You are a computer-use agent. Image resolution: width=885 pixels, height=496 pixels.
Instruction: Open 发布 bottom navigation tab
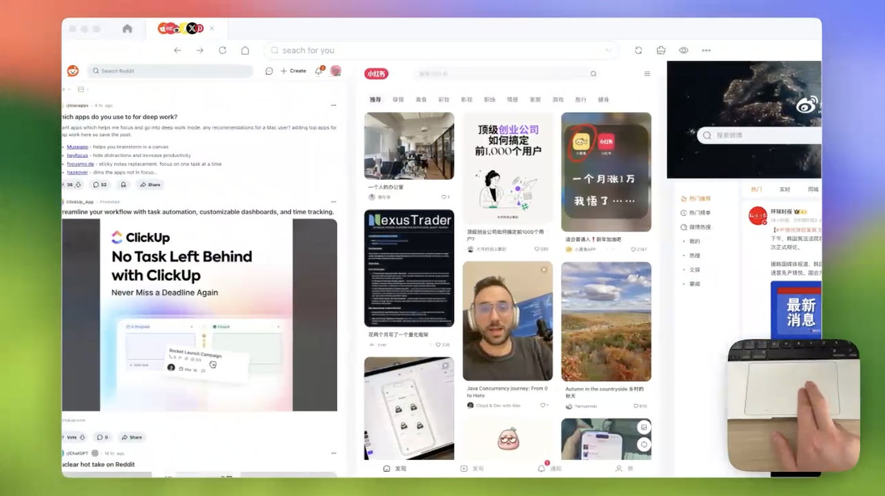(472, 468)
